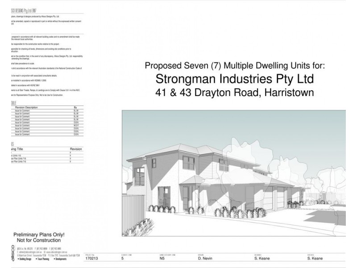Click the 41 & 43 Drayton Road address
This screenshot has height=268, width=357.
pyautogui.click(x=235, y=92)
